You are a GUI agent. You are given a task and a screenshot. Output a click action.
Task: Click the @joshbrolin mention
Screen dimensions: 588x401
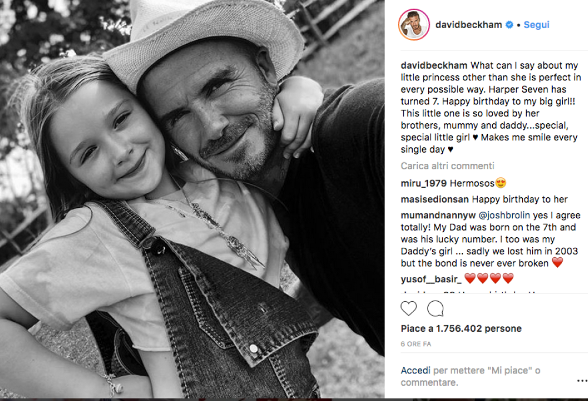[505, 215]
